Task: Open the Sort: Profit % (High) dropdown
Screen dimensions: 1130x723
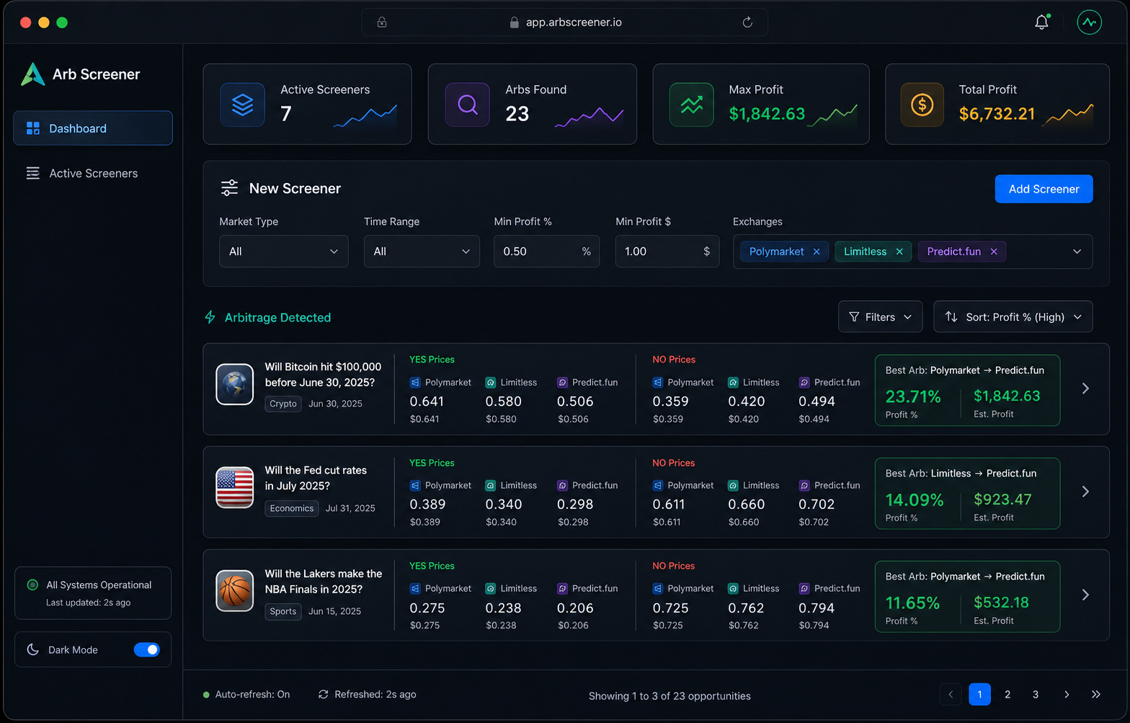Action: pos(1013,316)
